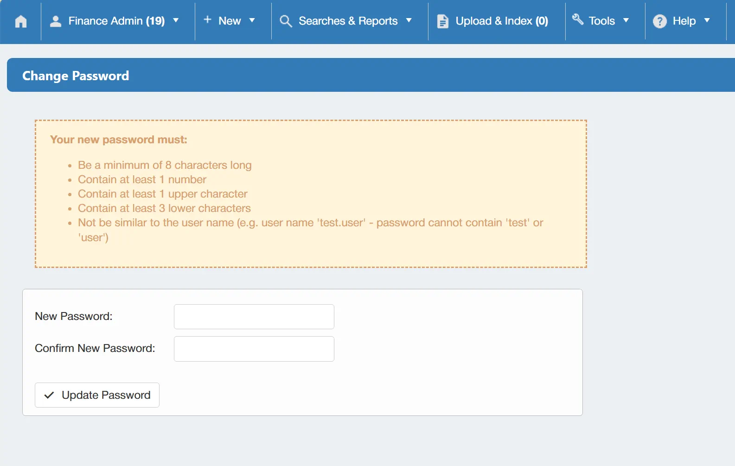Click the checkmark icon on Update Password
735x466 pixels.
coord(49,396)
